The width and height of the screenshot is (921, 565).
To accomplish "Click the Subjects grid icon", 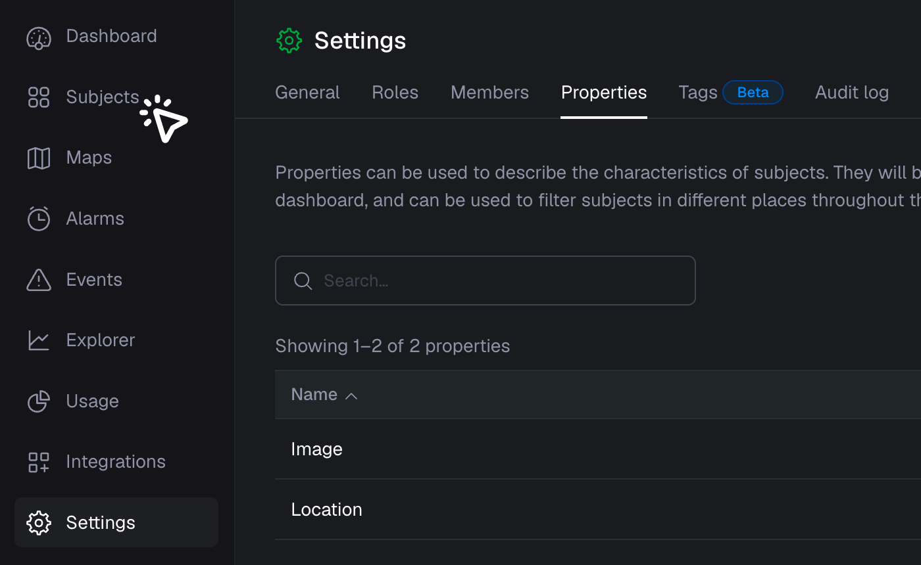I will (39, 97).
